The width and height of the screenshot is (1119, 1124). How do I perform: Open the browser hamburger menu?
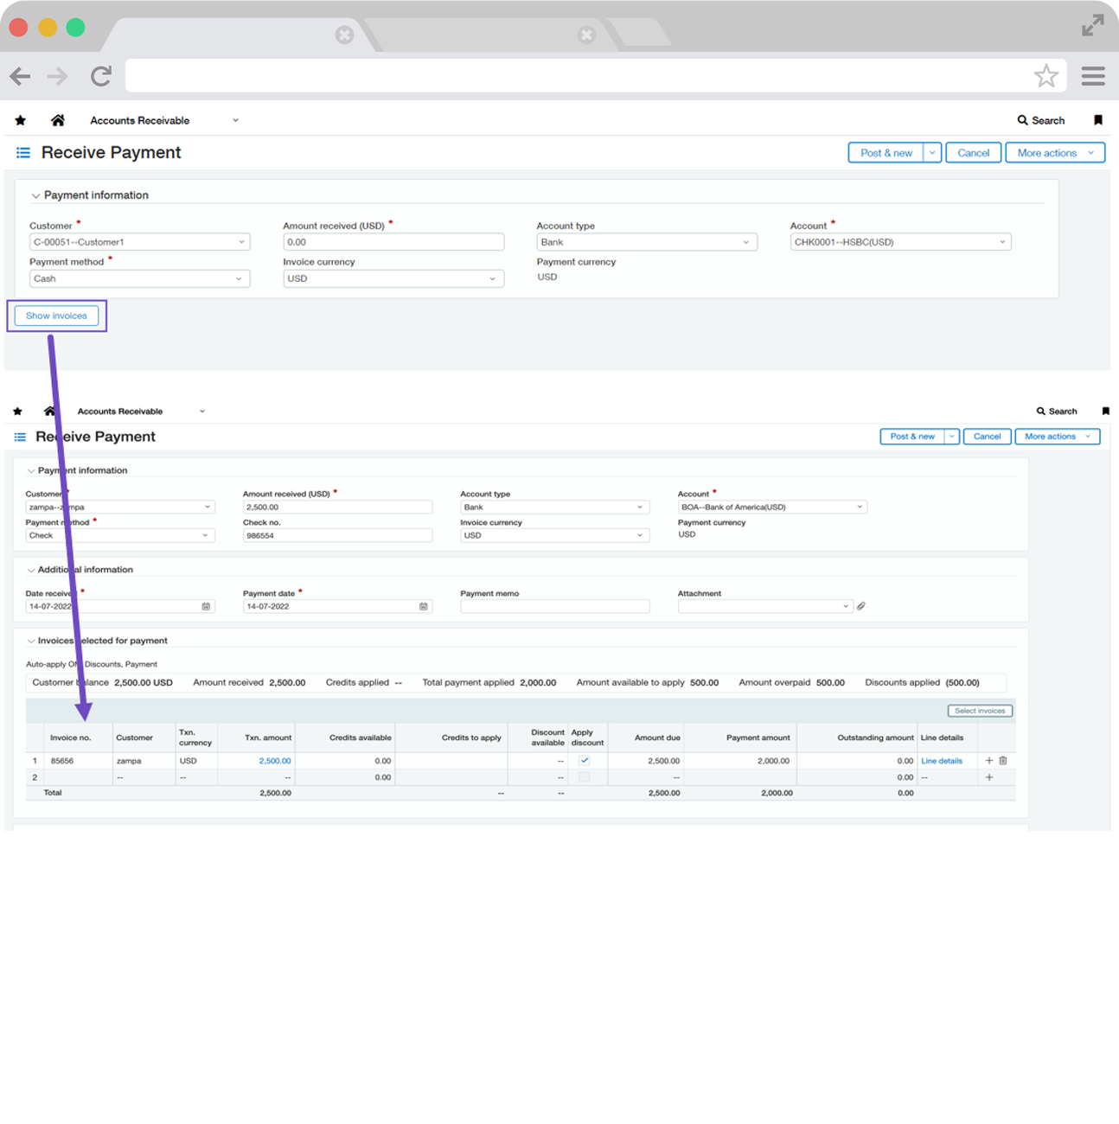pos(1093,76)
